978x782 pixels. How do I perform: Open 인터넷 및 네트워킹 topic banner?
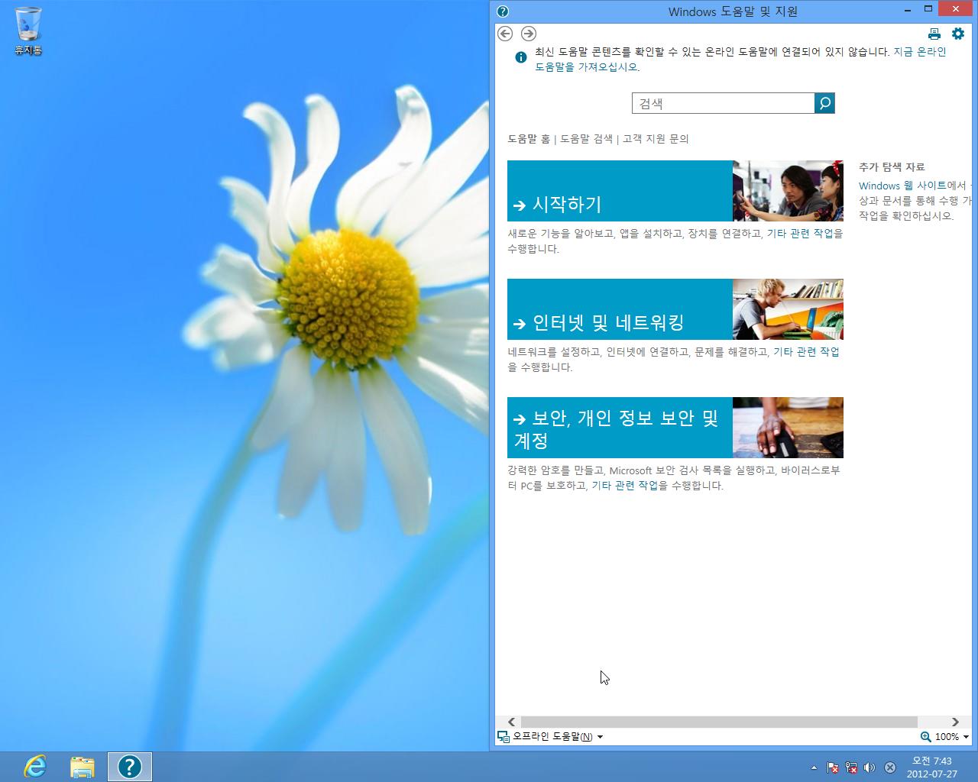coord(620,309)
